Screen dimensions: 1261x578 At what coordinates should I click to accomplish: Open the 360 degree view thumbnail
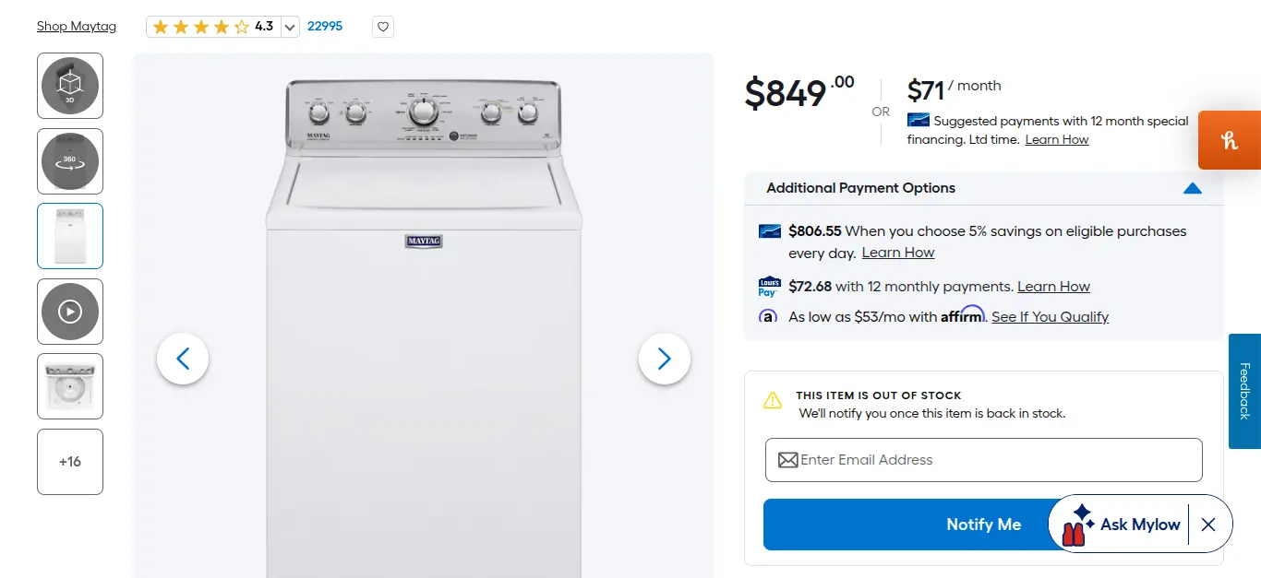click(x=70, y=161)
